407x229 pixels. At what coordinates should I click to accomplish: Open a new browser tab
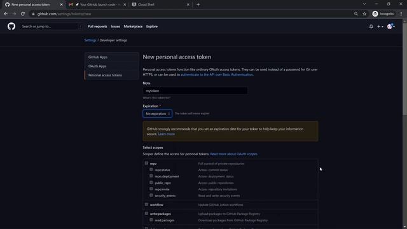[x=198, y=4]
